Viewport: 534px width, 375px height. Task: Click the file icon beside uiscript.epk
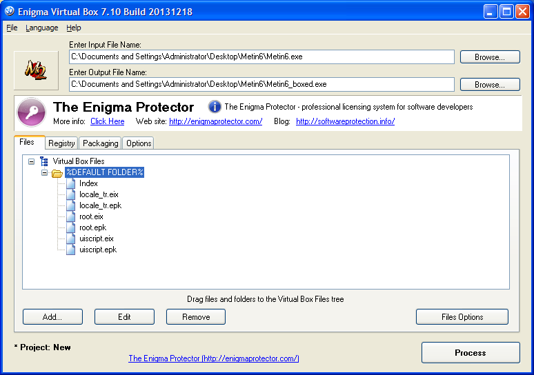coord(71,250)
